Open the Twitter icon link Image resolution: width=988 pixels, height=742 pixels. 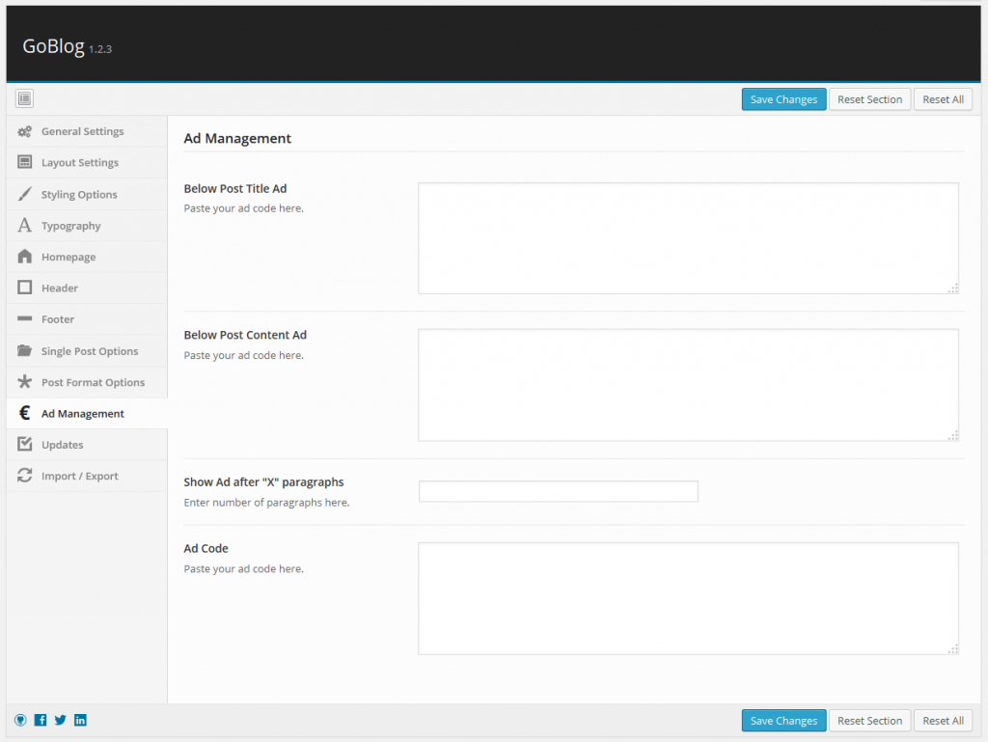tap(61, 720)
